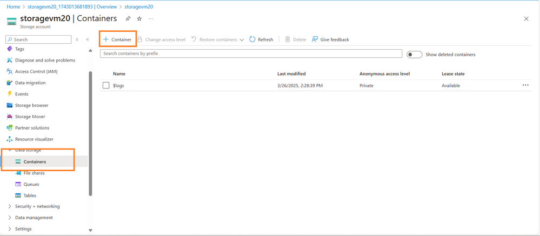Open the header more options ellipsis
The image size is (540, 236).
click(151, 18)
